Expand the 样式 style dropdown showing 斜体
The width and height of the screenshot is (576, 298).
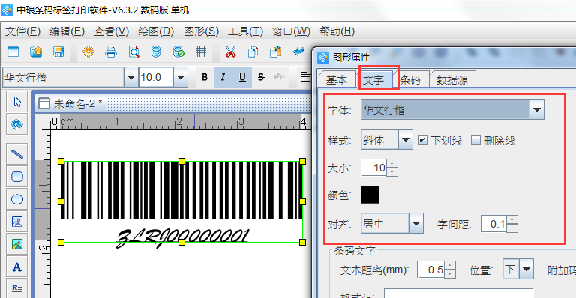pyautogui.click(x=406, y=139)
